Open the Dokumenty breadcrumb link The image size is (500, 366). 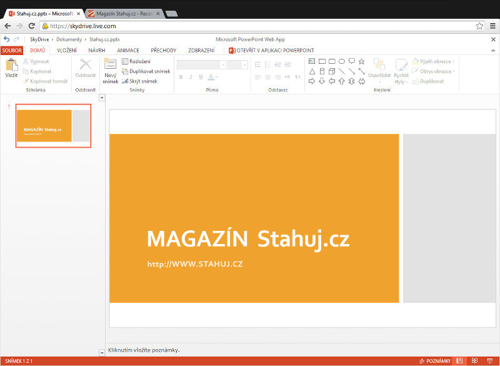69,39
